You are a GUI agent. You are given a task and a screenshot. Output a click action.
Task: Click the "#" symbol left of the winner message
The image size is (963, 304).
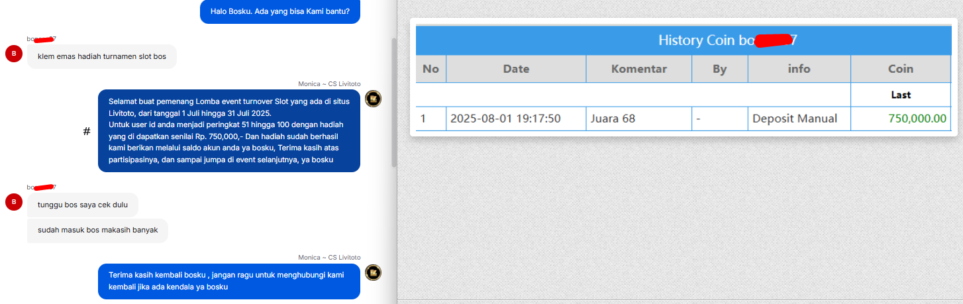[x=87, y=132]
